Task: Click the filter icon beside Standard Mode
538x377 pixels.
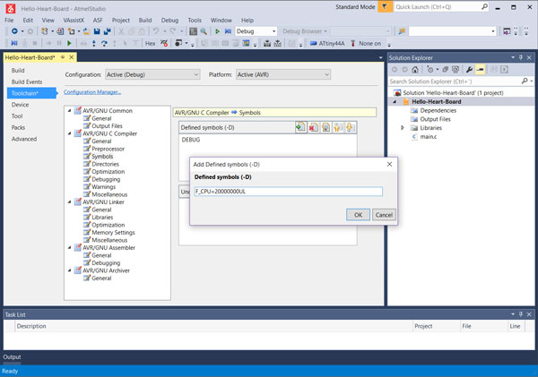Action: tap(385, 6)
